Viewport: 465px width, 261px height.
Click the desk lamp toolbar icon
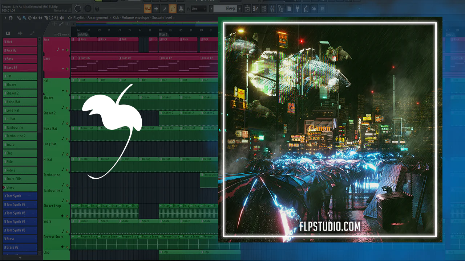click(306, 8)
